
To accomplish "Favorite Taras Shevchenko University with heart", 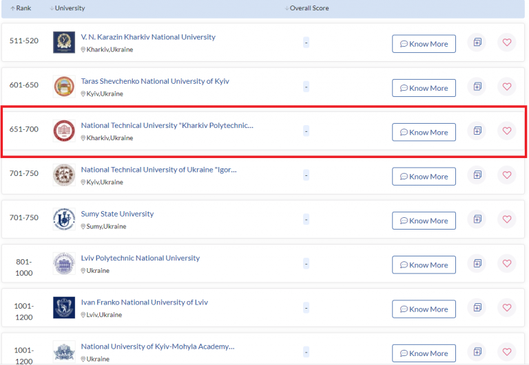I will tap(507, 87).
